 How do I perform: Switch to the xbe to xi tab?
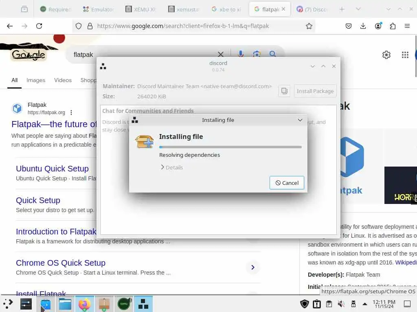tap(226, 9)
